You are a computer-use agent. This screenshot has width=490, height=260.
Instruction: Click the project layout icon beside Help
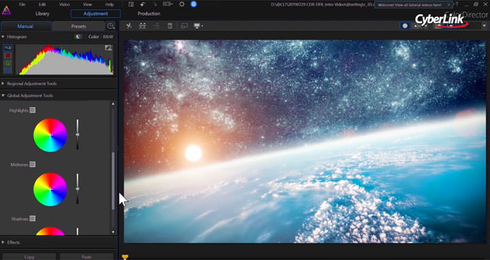tap(131, 4)
